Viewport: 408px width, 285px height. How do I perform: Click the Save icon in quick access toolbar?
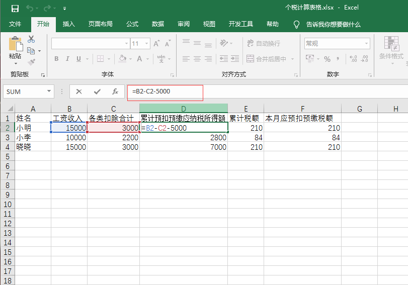(x=15, y=9)
